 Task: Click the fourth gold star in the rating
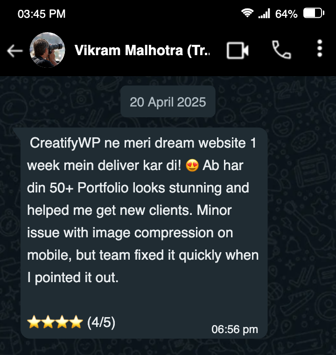click(76, 322)
